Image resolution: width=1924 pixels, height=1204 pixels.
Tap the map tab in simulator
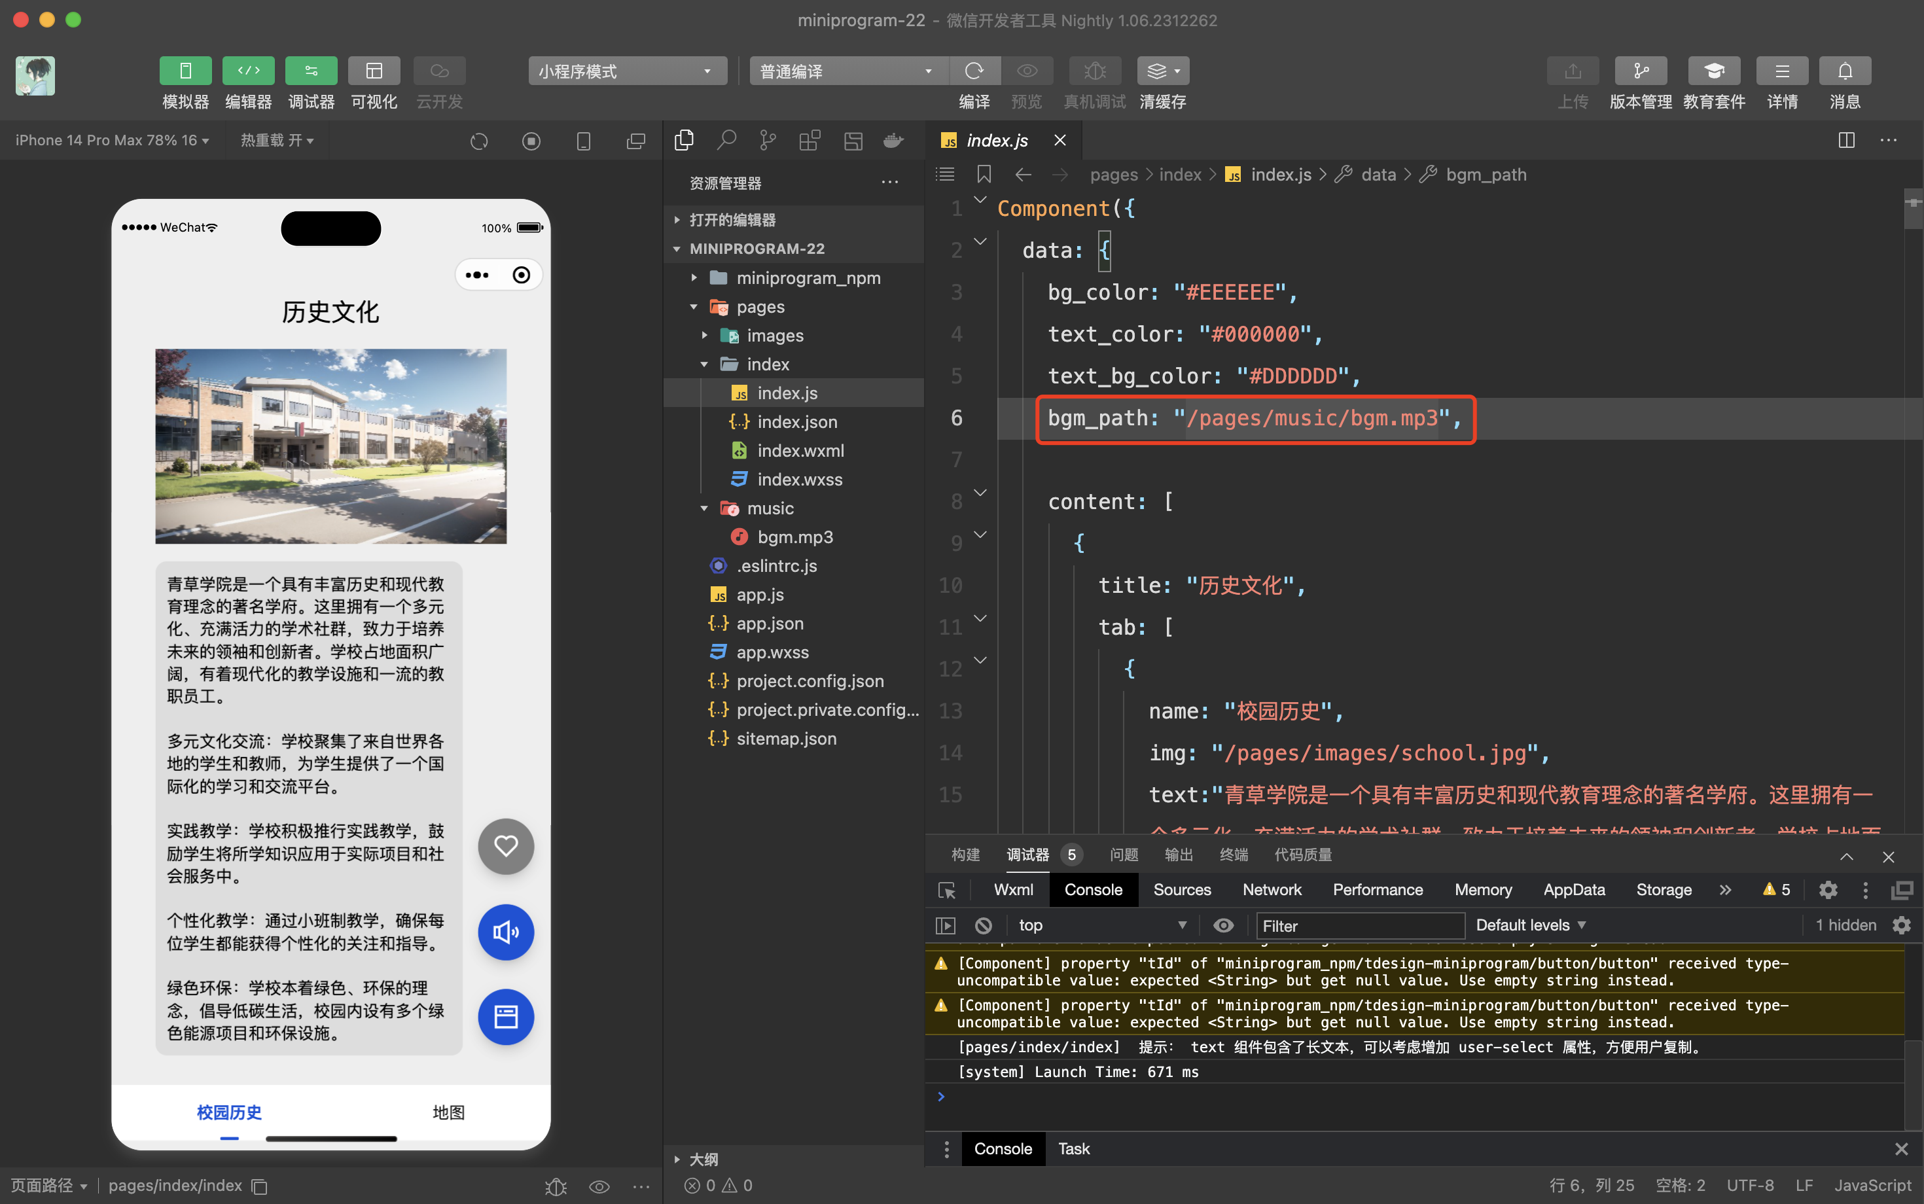[448, 1112]
